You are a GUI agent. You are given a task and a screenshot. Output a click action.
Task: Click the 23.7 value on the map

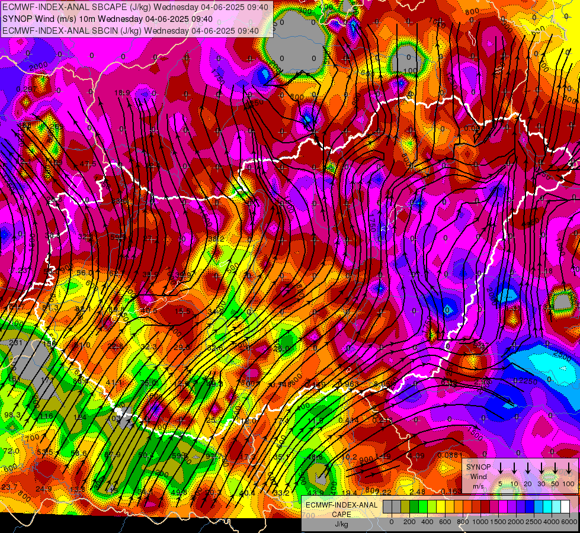[x=9, y=487]
